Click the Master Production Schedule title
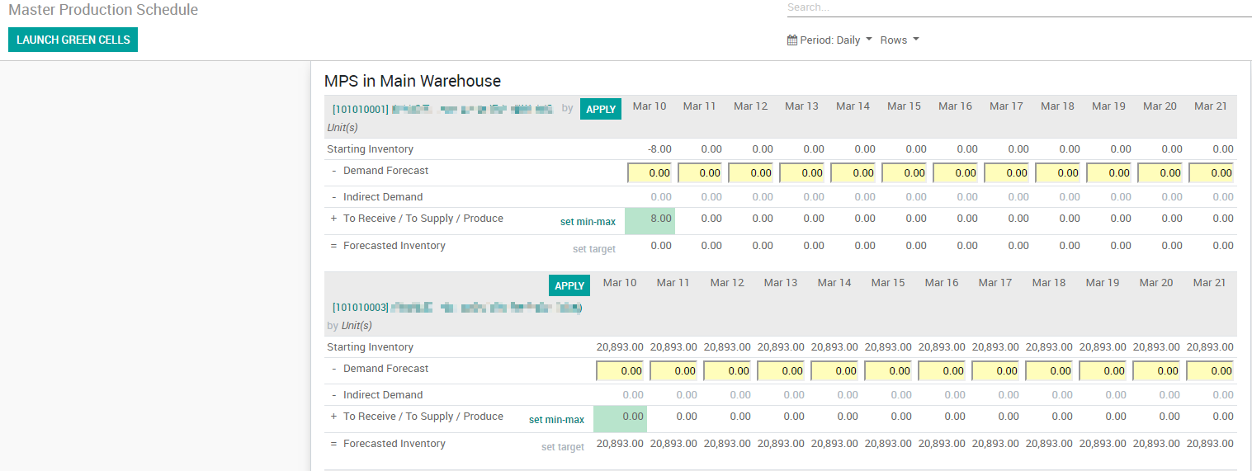The width and height of the screenshot is (1252, 471). [103, 10]
